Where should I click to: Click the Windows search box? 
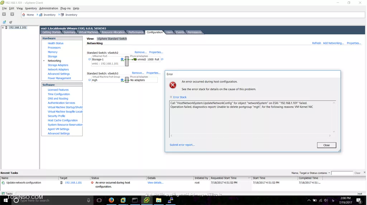pyautogui.click(x=52, y=200)
